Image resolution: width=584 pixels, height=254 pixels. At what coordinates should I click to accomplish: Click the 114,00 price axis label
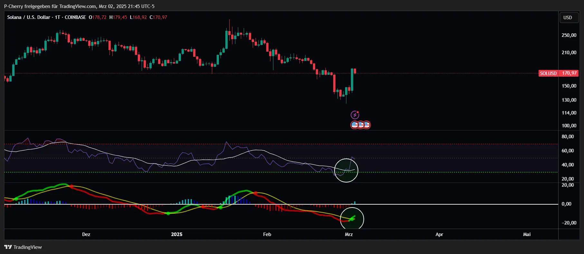click(569, 113)
